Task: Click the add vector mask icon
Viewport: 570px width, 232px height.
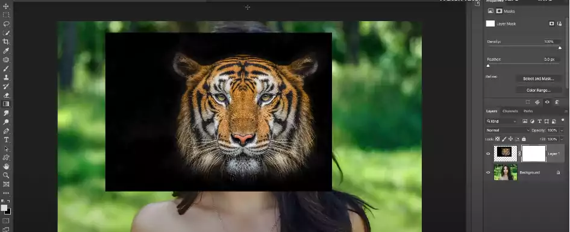Action: click(x=559, y=24)
